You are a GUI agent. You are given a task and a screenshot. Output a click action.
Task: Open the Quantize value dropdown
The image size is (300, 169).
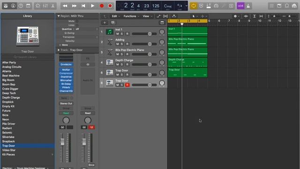87,29
